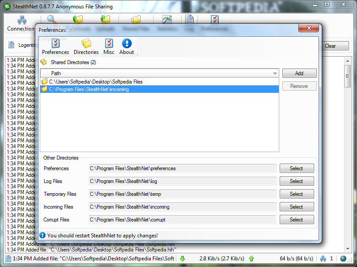Click status bar Added file message
The image size is (357, 267).
[93, 259]
